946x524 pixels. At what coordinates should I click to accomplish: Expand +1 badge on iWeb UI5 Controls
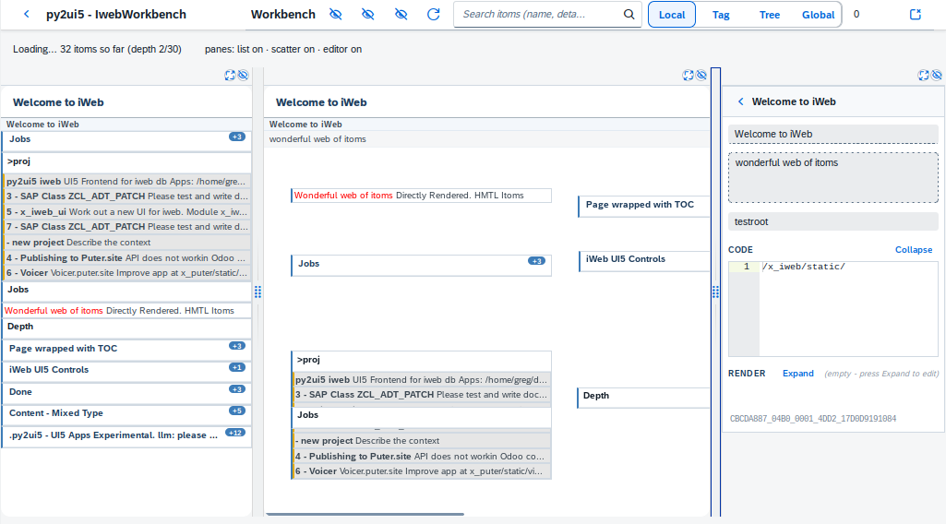tap(237, 367)
